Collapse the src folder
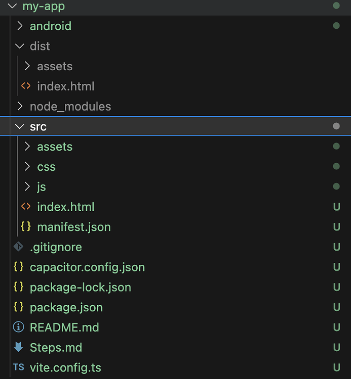Viewport: 351px width, 379px height. (x=20, y=126)
